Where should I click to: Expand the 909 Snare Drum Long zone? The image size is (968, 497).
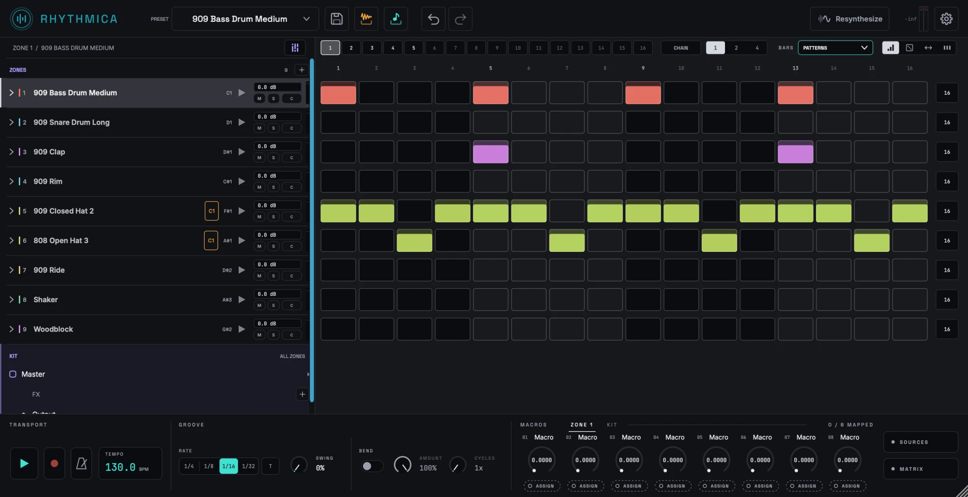pyautogui.click(x=12, y=122)
